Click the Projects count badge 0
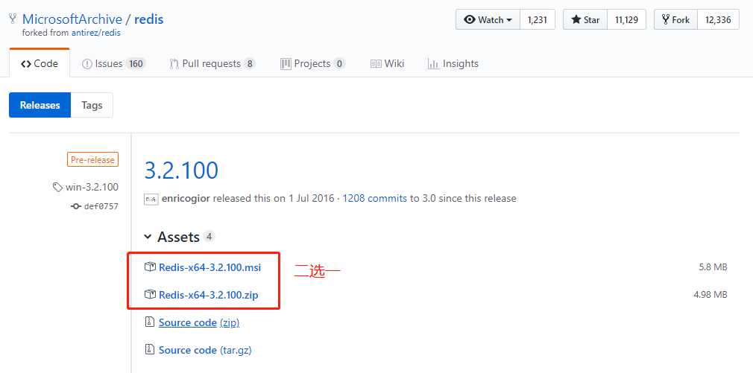This screenshot has width=753, height=373. tap(339, 64)
